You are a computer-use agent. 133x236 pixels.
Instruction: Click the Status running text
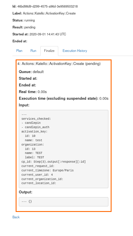tap(30, 20)
